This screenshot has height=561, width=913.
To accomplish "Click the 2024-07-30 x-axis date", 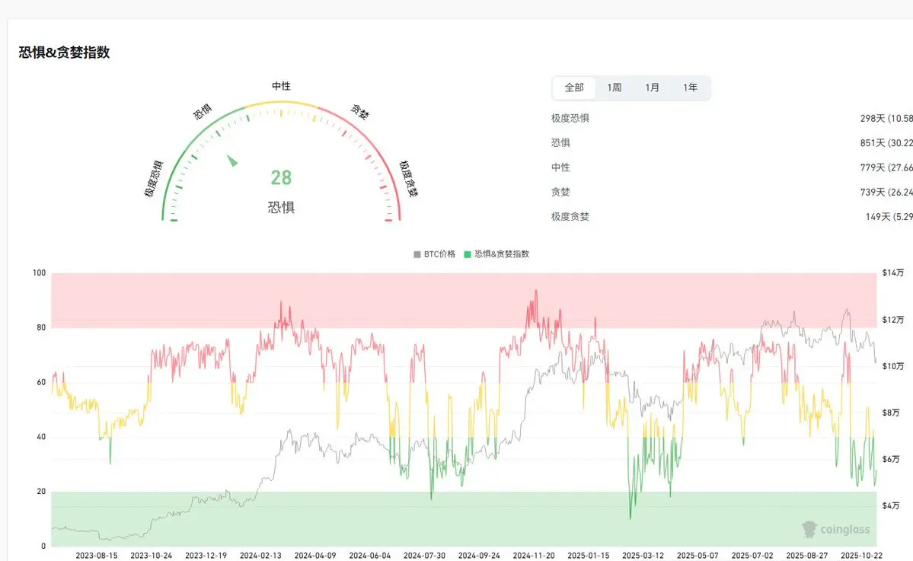I will pos(424,556).
